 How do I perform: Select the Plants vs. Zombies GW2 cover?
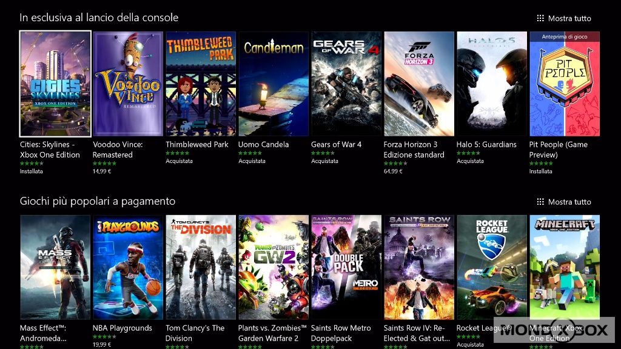click(274, 267)
